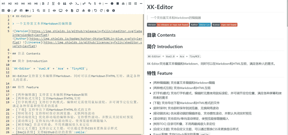
Task: Insert an image using the picture icon
Action: 21,11
